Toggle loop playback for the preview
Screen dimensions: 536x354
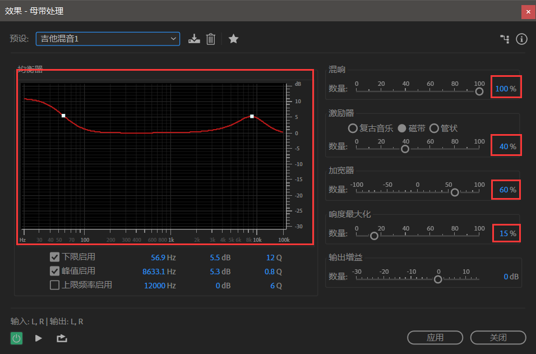tap(62, 338)
